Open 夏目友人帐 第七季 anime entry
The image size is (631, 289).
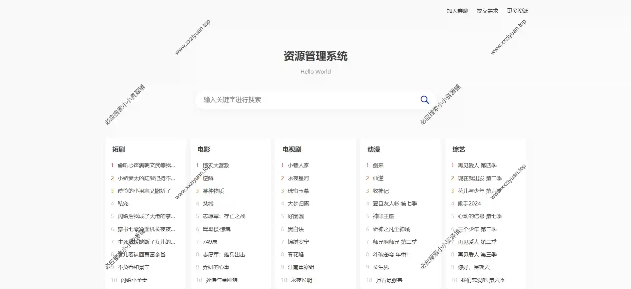[x=395, y=204]
